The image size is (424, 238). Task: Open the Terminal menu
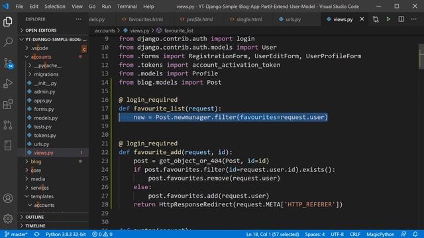tap(127, 6)
